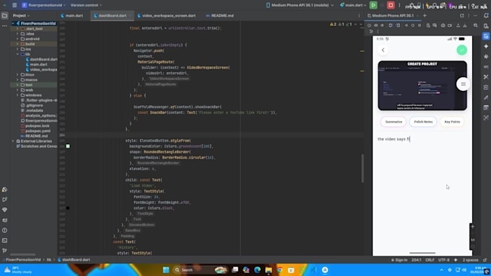This screenshot has height=276, width=491.
Task: Click CRLF line separator in status bar
Action: point(430,260)
